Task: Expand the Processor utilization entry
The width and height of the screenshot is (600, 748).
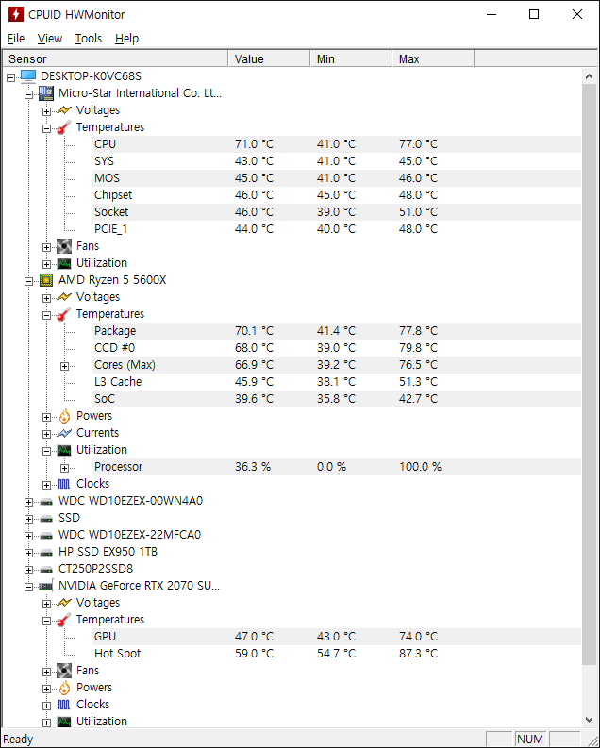Action: (64, 467)
